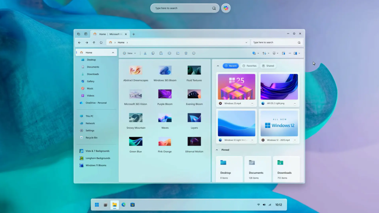Image resolution: width=379 pixels, height=213 pixels.
Task: Click the chevron after Home in breadcrumb
Action: (x=127, y=42)
